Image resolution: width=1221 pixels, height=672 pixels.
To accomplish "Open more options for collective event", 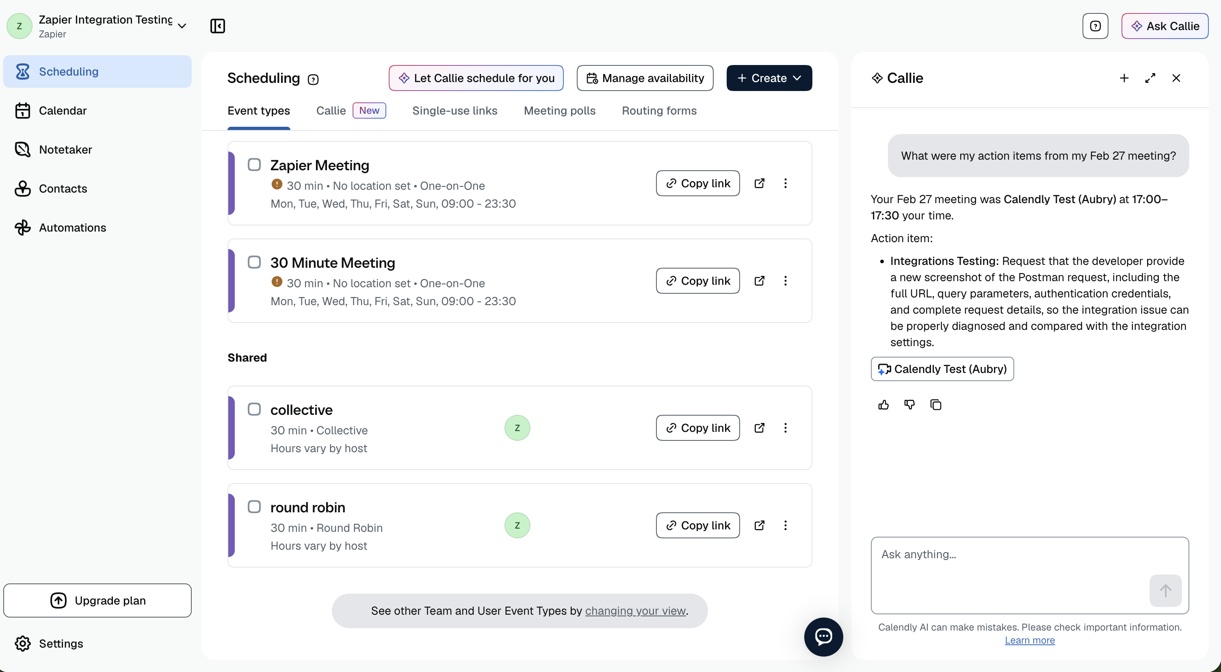I will [786, 428].
